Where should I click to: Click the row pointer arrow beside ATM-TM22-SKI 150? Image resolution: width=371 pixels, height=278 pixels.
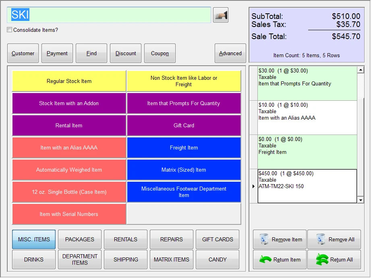pos(253,186)
